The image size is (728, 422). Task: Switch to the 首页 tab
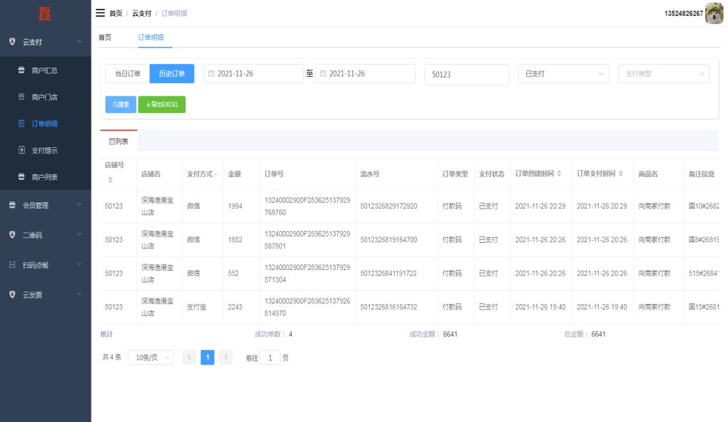click(x=105, y=37)
